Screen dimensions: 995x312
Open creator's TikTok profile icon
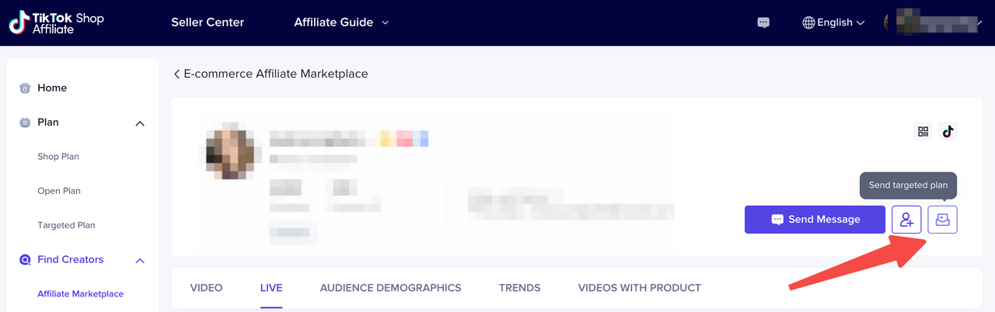pos(947,132)
